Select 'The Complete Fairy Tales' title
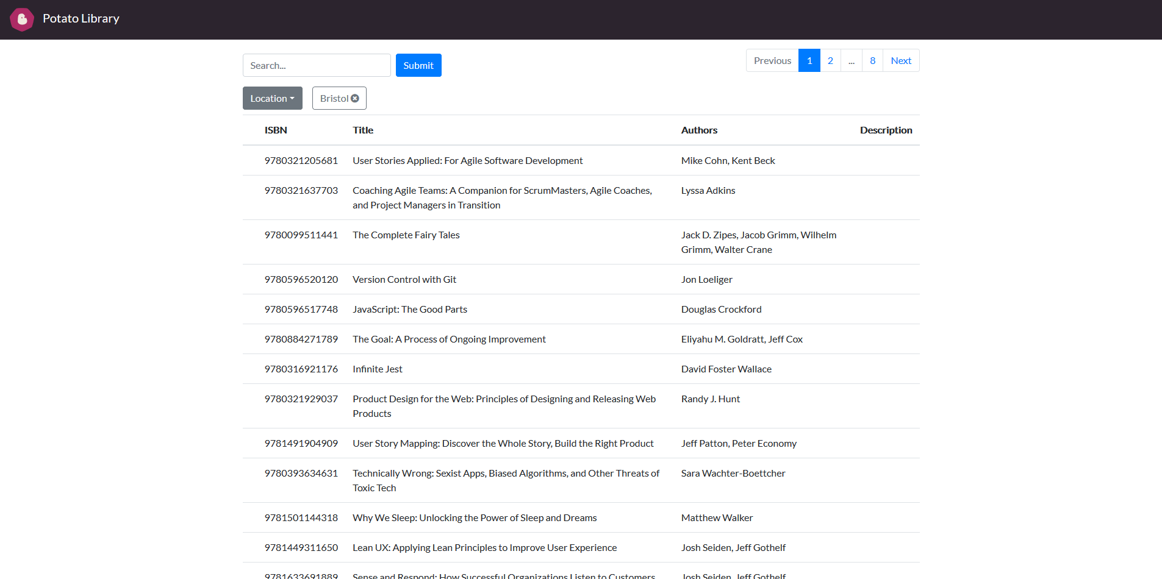 coord(406,235)
